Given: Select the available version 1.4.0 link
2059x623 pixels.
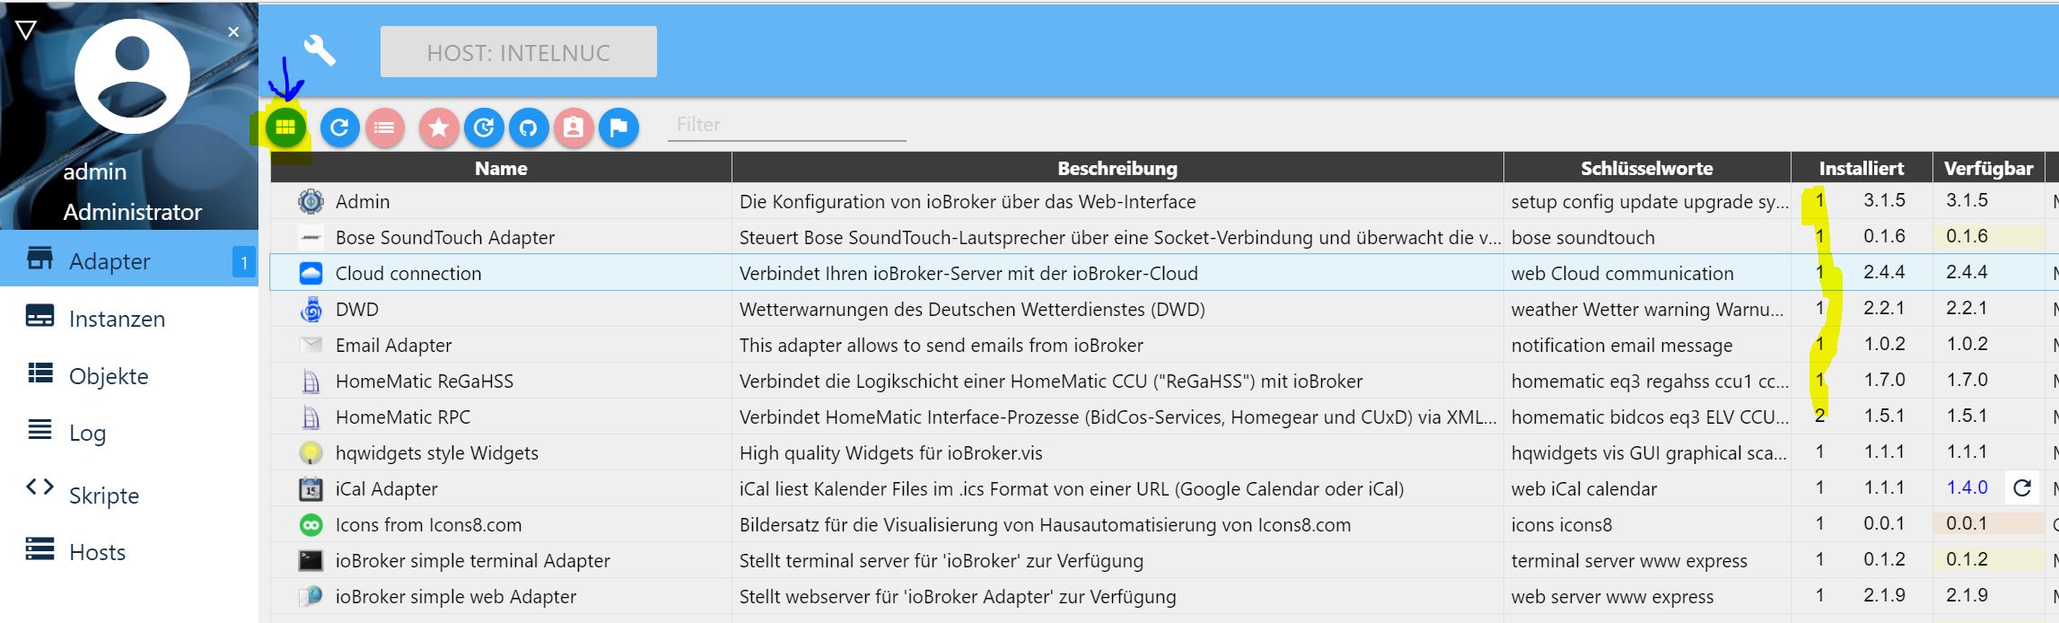Looking at the screenshot, I should pyautogui.click(x=1967, y=487).
